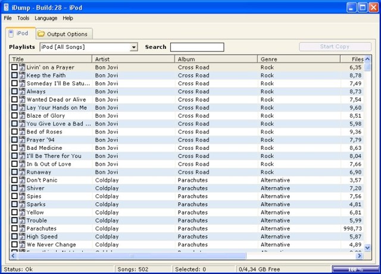
Task: Sort by the Album column header
Action: pyautogui.click(x=216, y=59)
